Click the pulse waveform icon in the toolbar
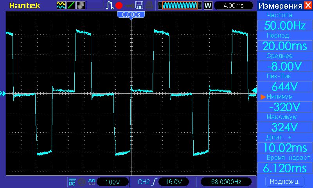313x188 pixels. pyautogui.click(x=110, y=5)
